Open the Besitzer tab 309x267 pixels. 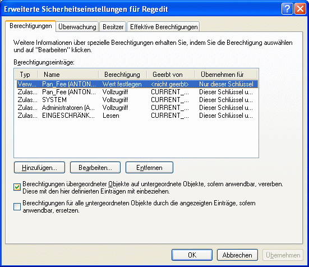(x=113, y=27)
